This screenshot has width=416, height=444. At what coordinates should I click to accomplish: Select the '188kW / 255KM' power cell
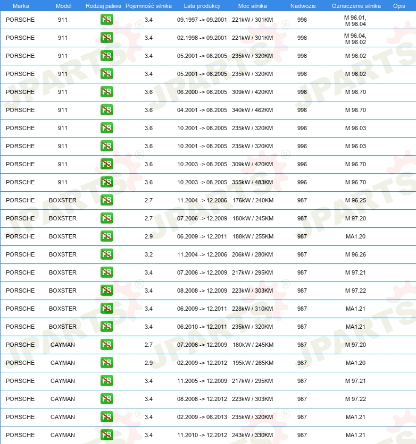pos(253,236)
